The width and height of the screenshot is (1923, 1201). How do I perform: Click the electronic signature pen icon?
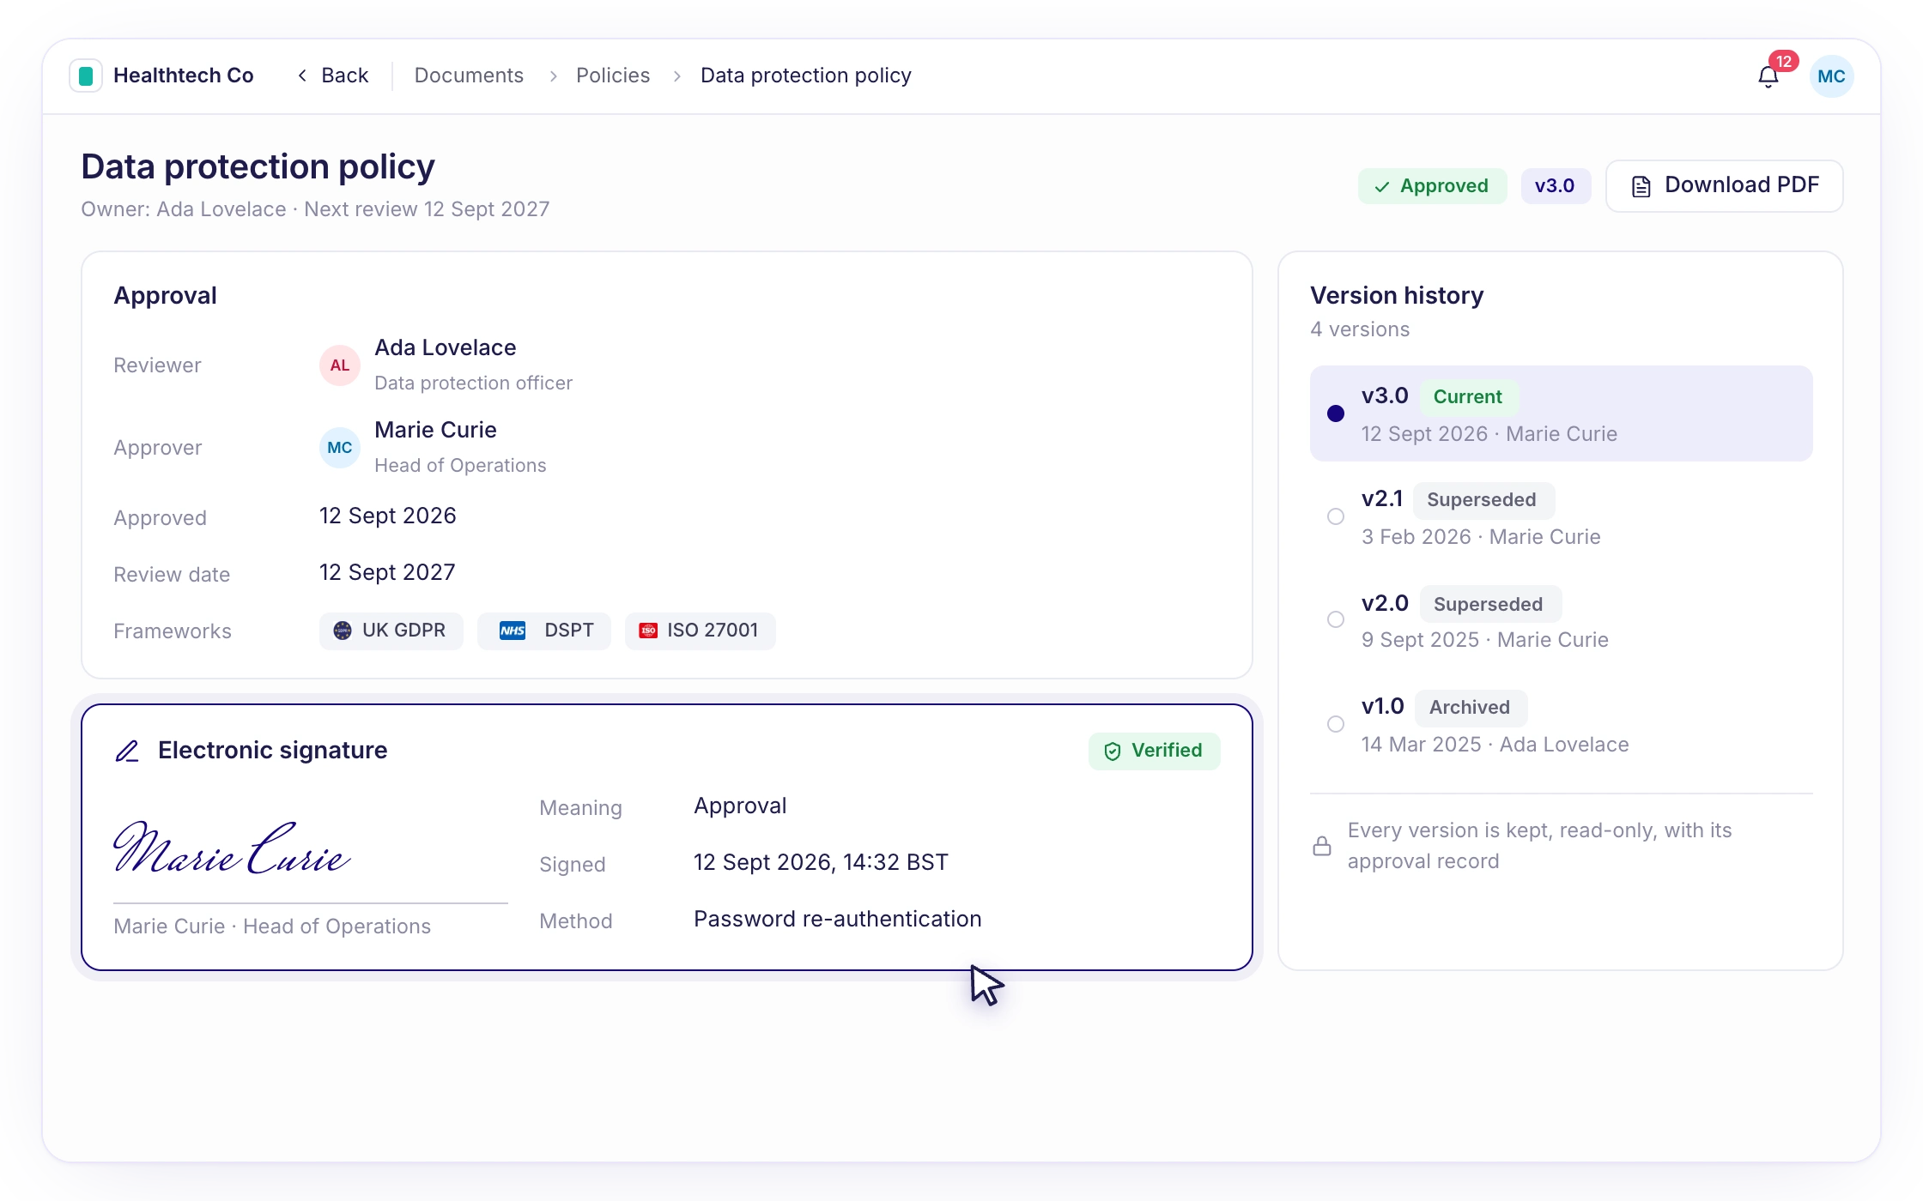(127, 751)
